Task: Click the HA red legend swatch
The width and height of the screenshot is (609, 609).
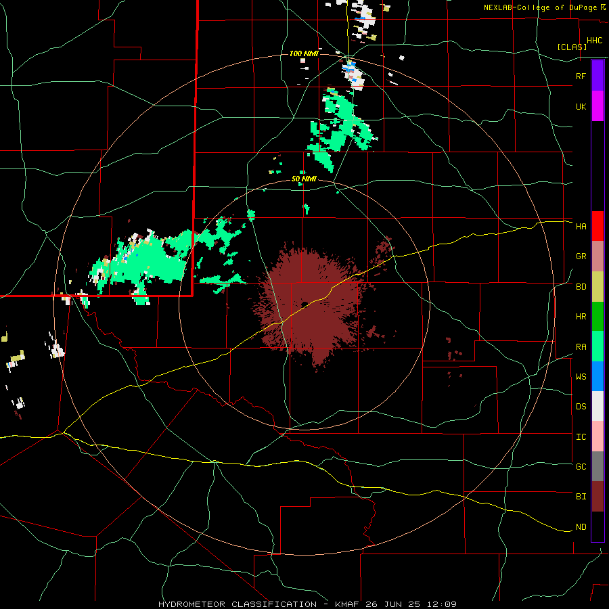Action: point(597,226)
